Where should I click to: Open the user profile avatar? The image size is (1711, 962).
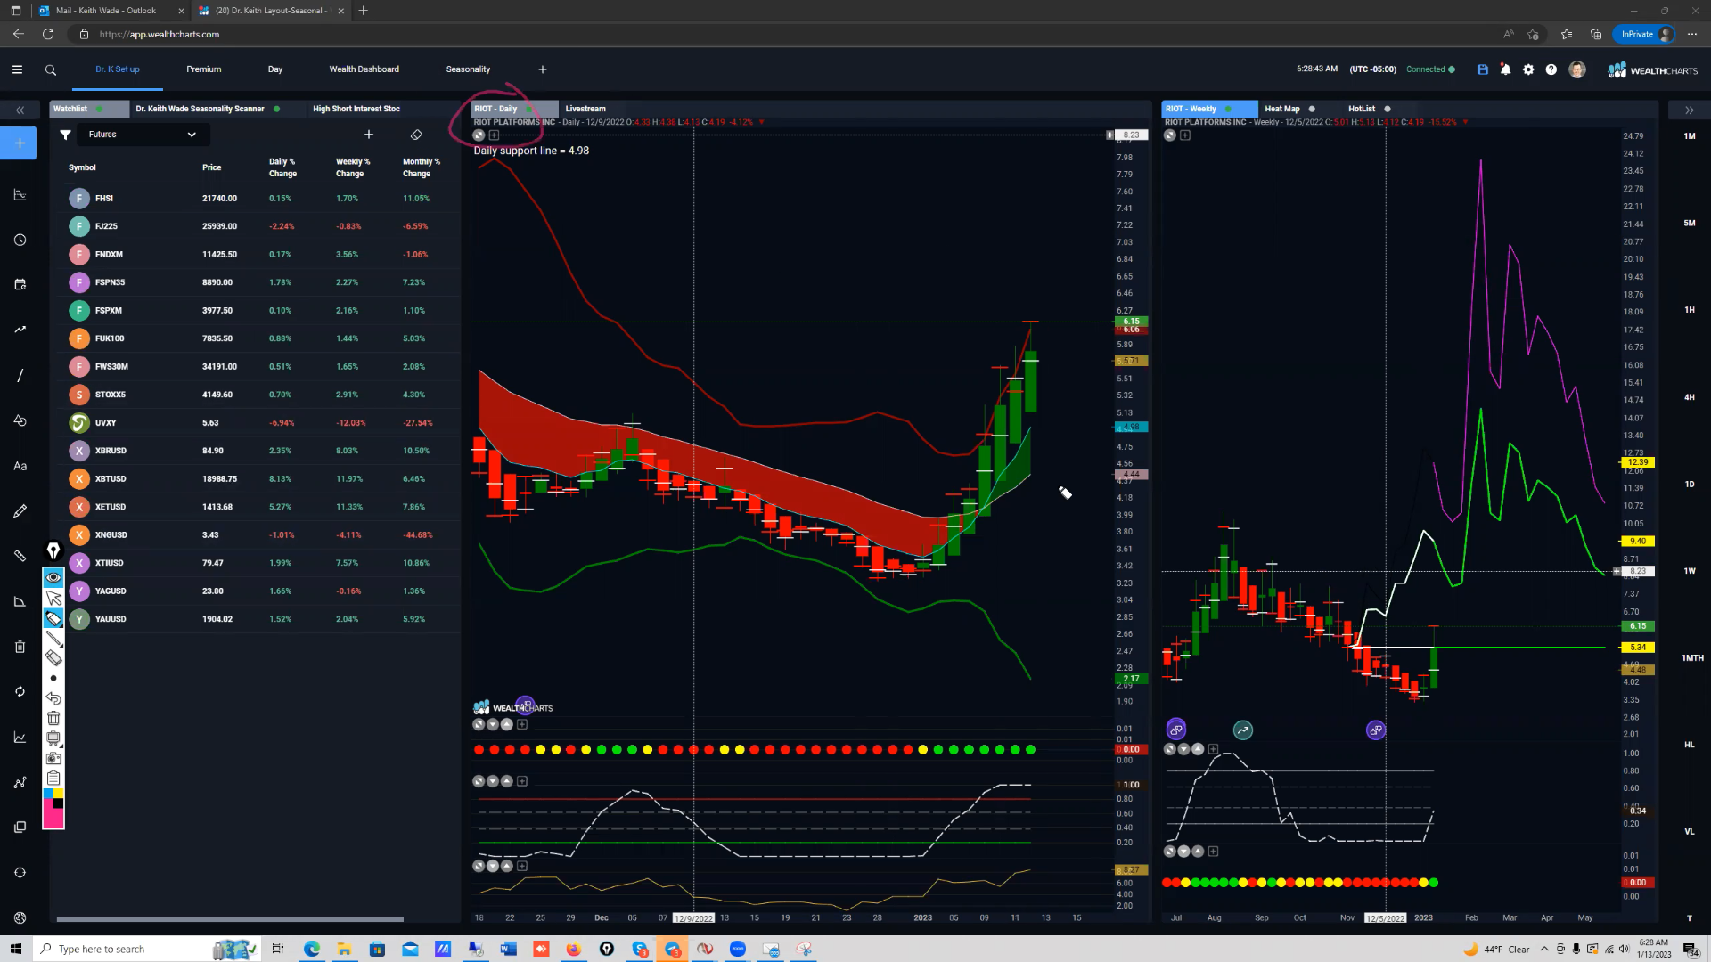click(1577, 69)
